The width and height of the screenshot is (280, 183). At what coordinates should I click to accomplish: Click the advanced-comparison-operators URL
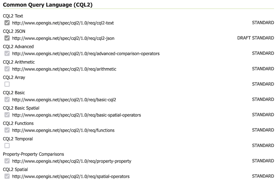click(x=86, y=53)
